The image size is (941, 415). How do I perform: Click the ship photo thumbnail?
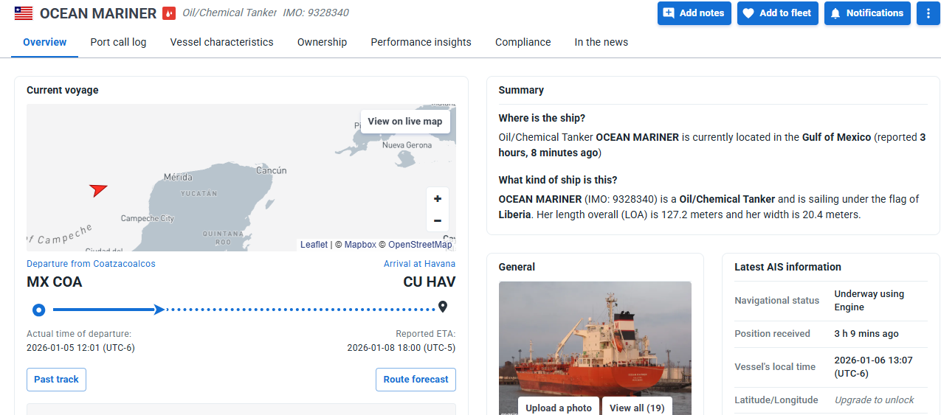pyautogui.click(x=595, y=348)
